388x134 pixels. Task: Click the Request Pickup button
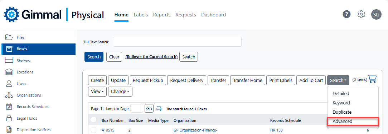(x=148, y=80)
